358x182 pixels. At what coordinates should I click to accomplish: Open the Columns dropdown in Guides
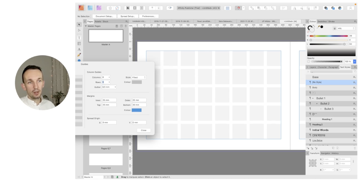coord(109,77)
